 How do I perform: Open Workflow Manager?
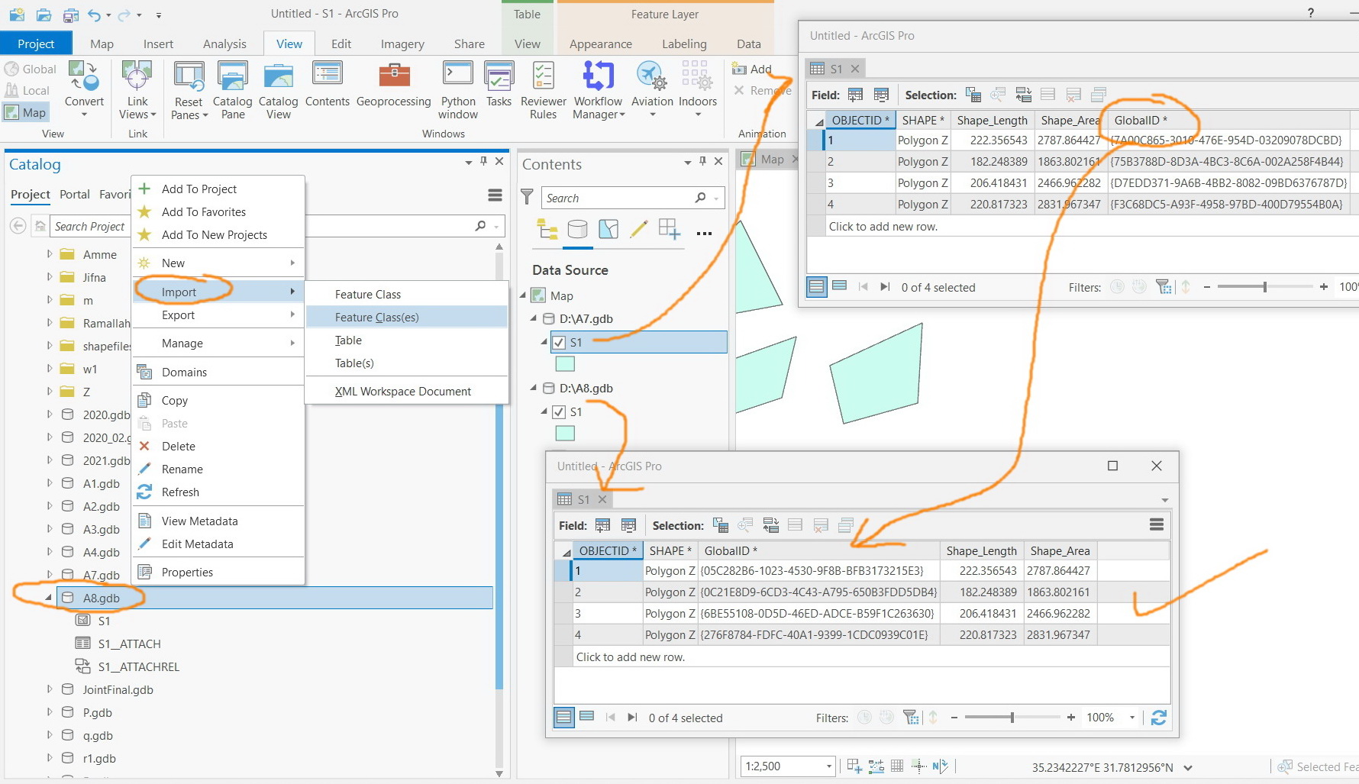(599, 91)
